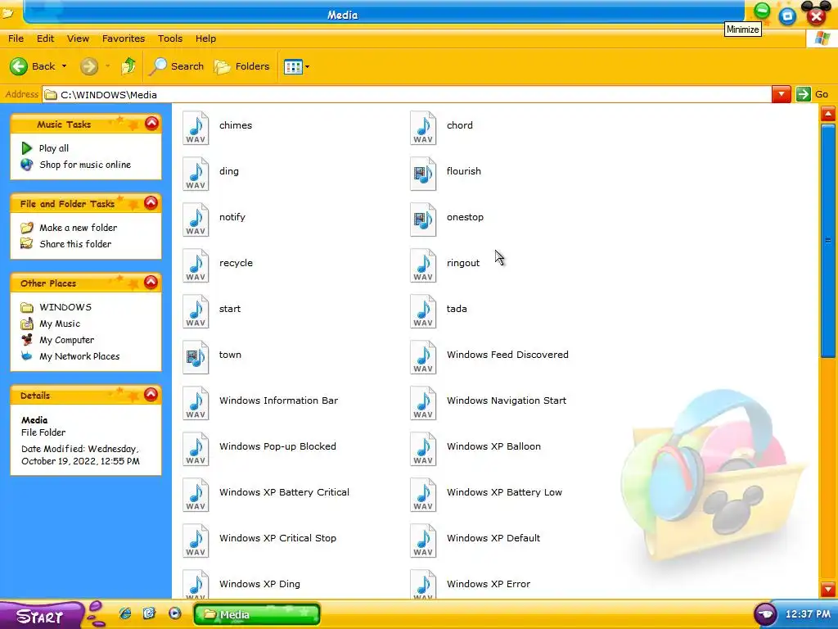
Task: Click the Forward arrow icon
Action: pyautogui.click(x=89, y=66)
